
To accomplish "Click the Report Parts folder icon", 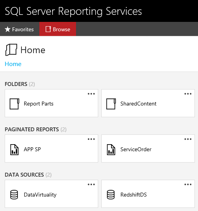I will click(14, 104).
